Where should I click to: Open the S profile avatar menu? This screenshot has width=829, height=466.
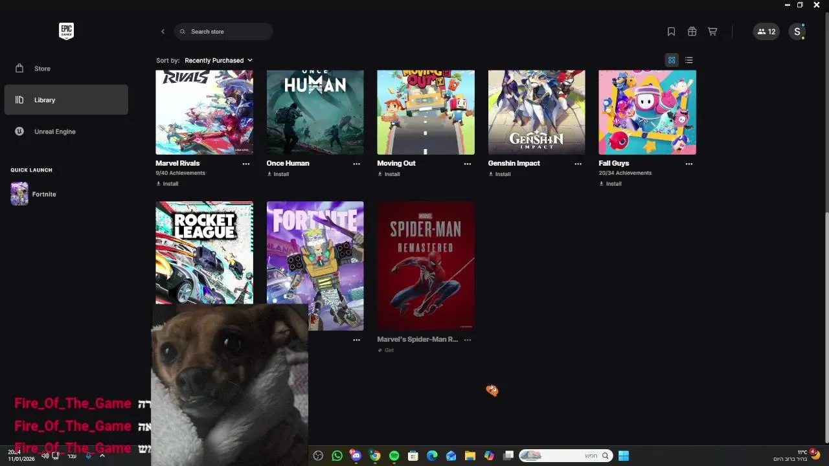pyautogui.click(x=797, y=31)
